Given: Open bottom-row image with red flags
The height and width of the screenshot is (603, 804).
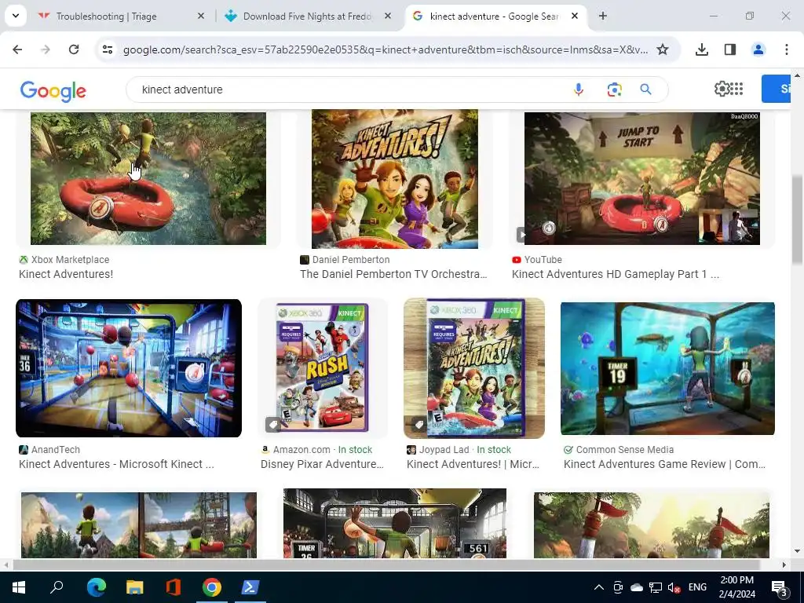Looking at the screenshot, I should tap(651, 525).
